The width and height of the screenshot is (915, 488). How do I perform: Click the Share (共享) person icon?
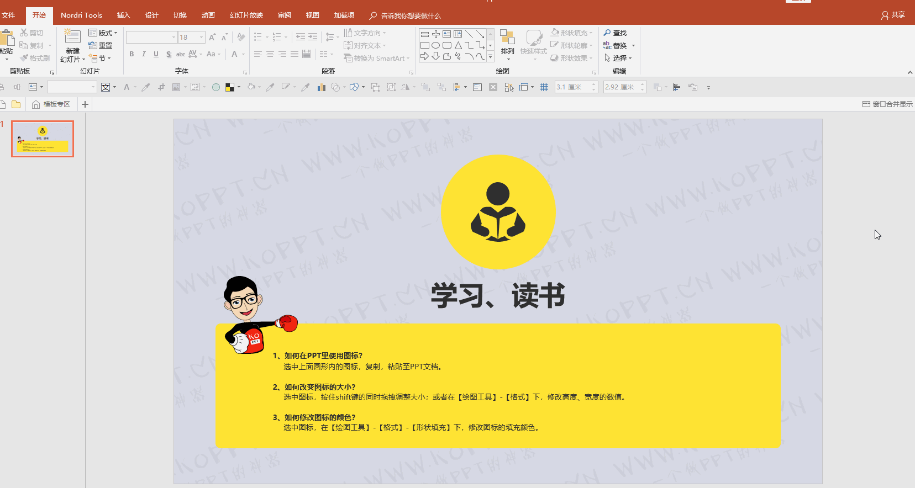pos(885,15)
